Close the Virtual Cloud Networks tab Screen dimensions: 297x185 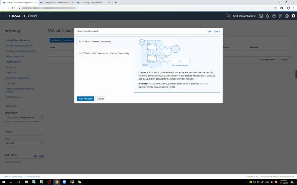36,3
